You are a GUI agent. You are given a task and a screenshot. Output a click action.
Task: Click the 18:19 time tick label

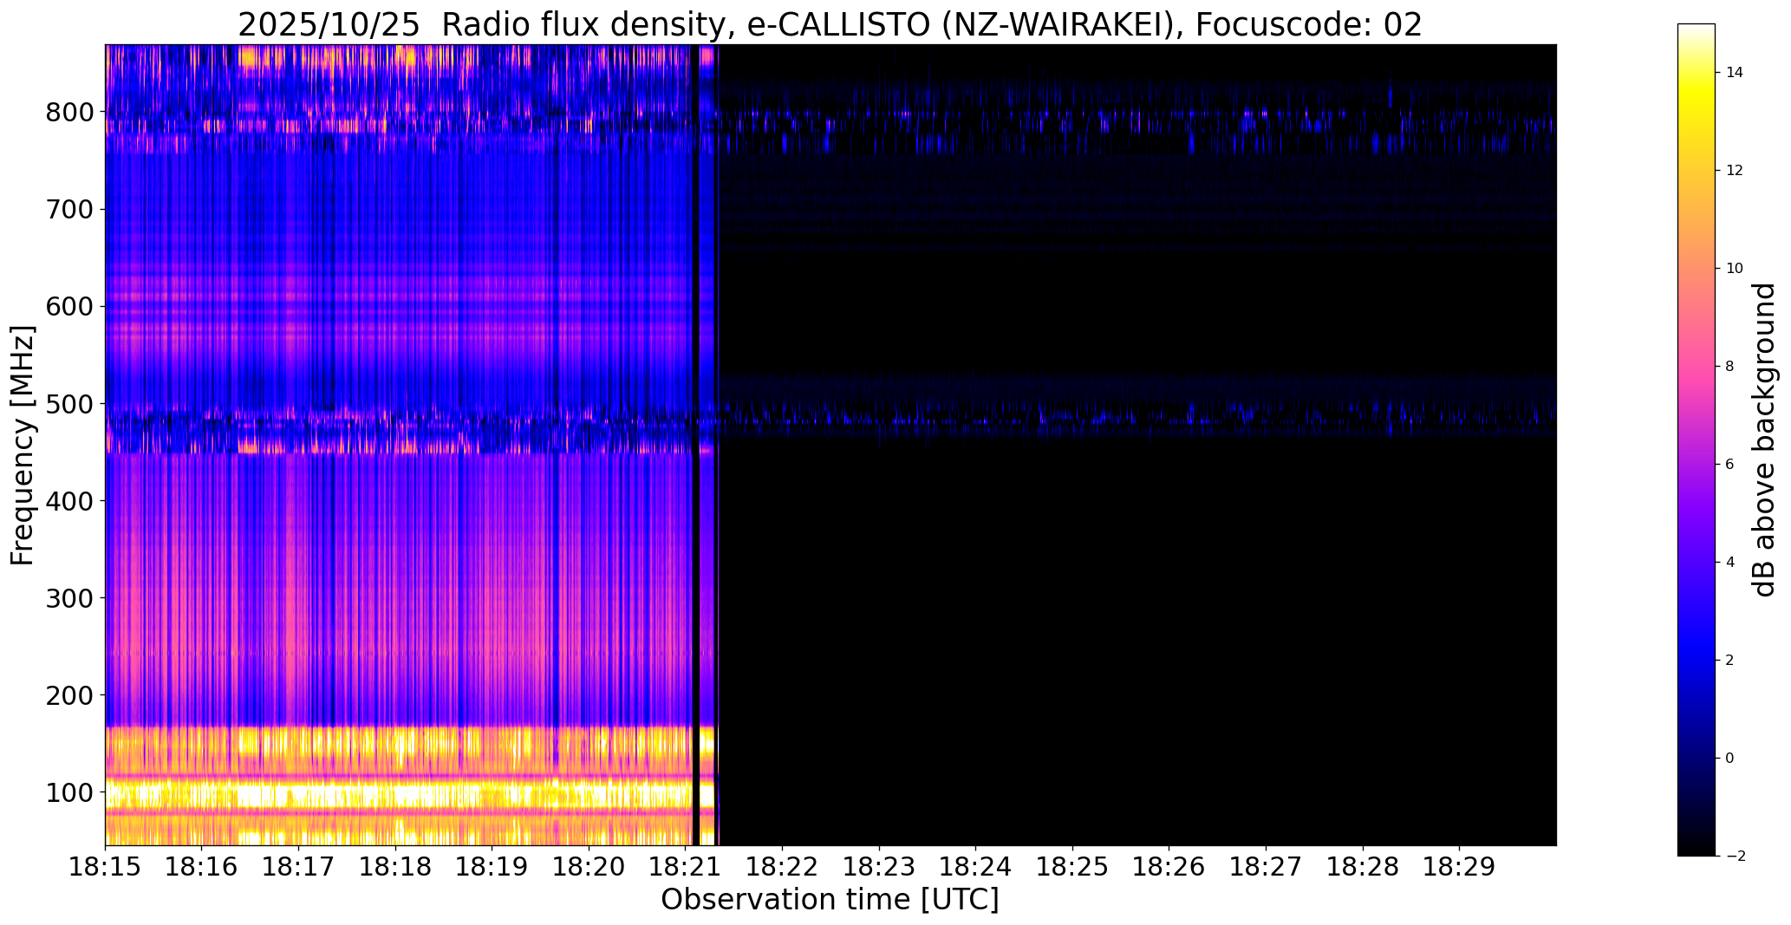point(492,867)
